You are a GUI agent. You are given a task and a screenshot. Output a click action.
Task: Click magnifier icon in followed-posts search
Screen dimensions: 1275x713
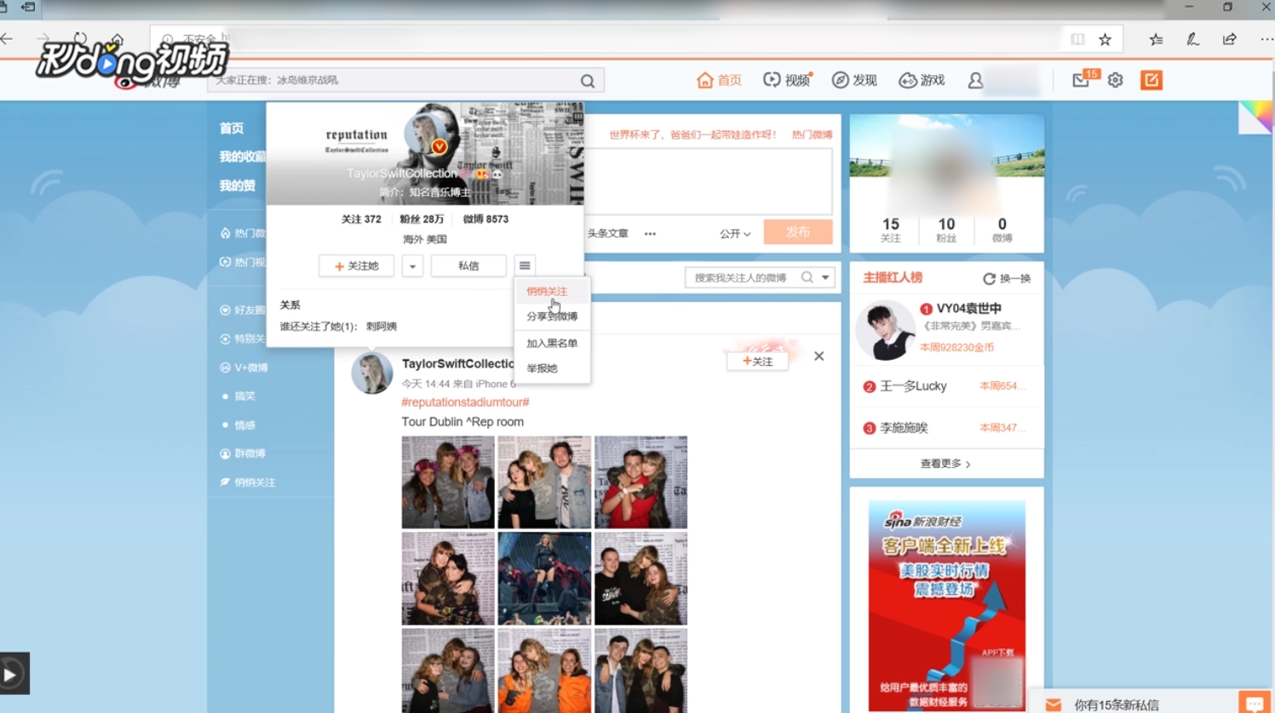807,277
